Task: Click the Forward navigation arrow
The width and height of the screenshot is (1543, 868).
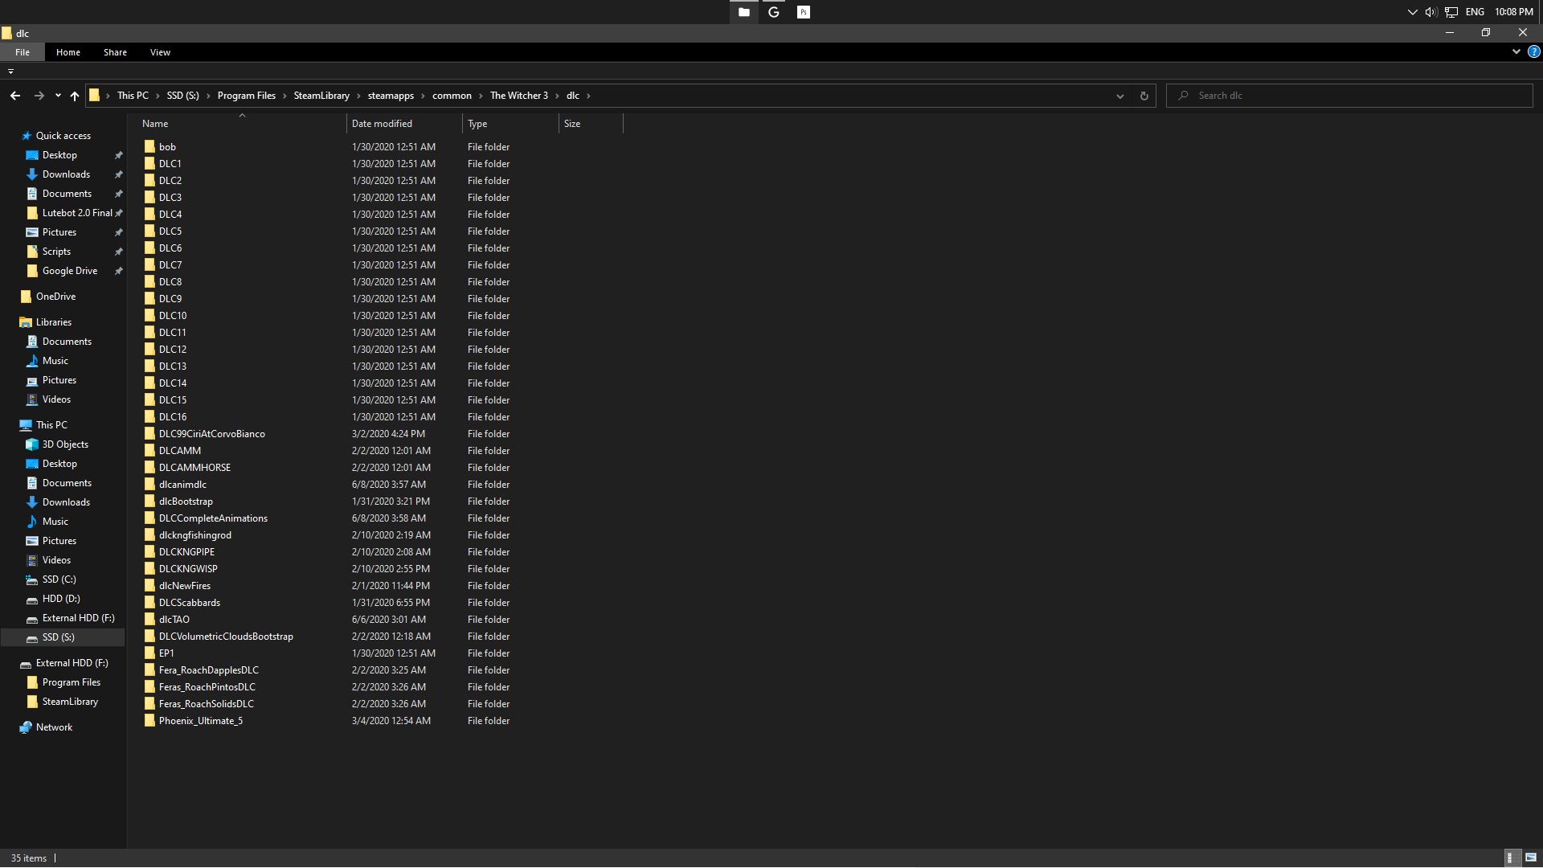Action: [x=39, y=96]
